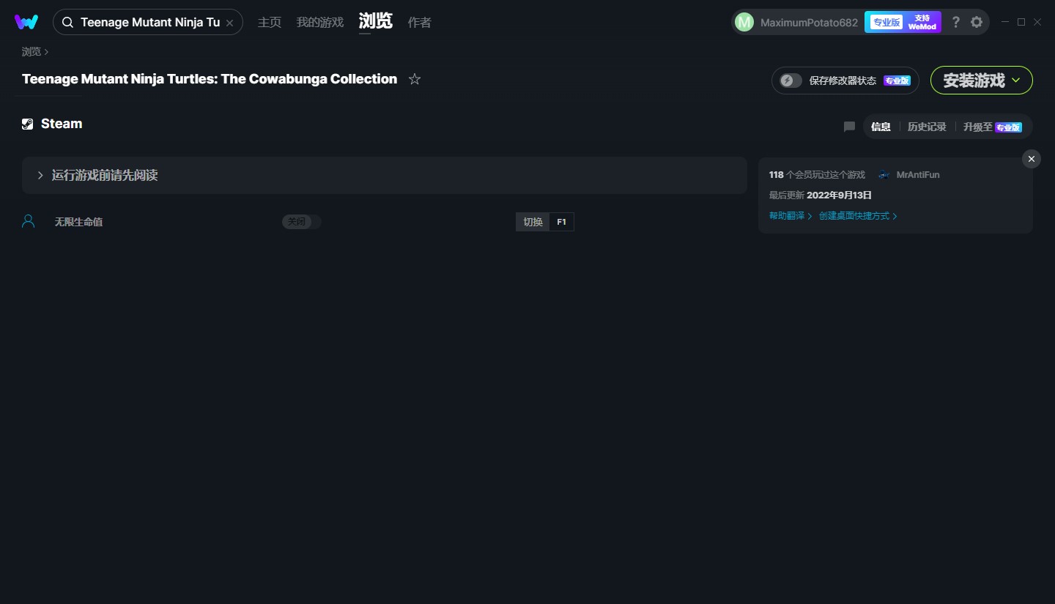Toggle the 无限生命值 关闭 switch
The image size is (1055, 604).
(302, 222)
